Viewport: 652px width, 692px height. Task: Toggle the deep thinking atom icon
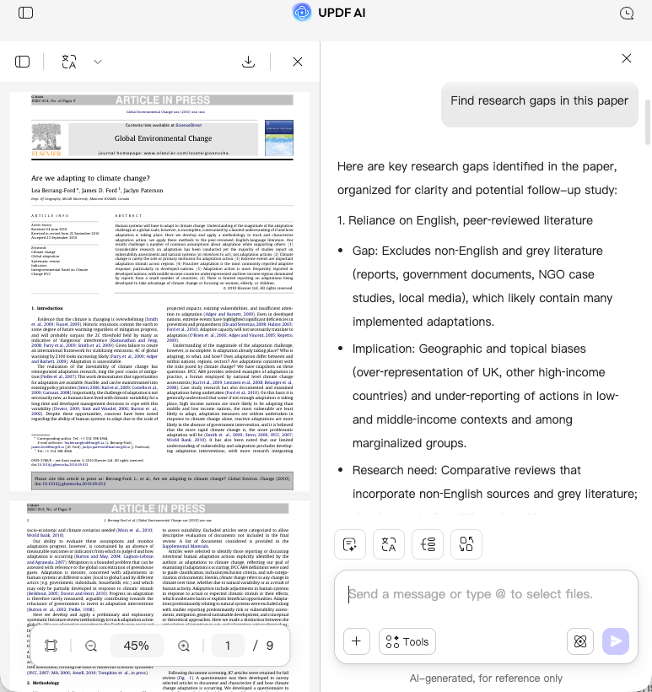(580, 641)
